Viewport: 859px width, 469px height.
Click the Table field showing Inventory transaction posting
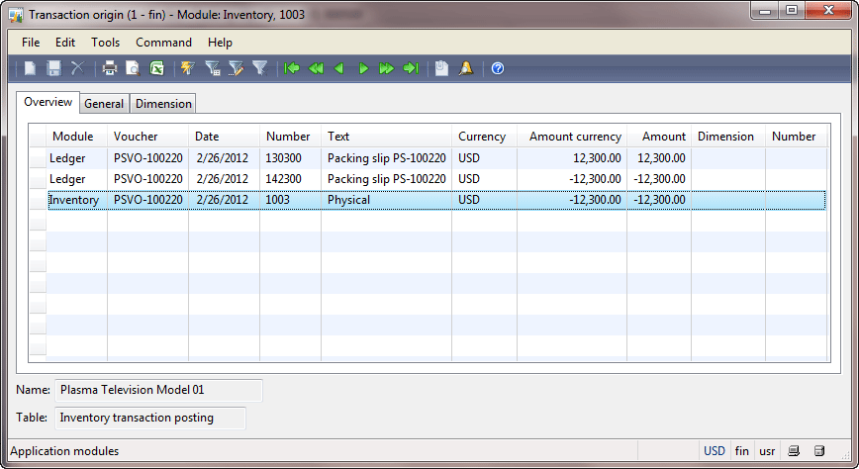[150, 419]
